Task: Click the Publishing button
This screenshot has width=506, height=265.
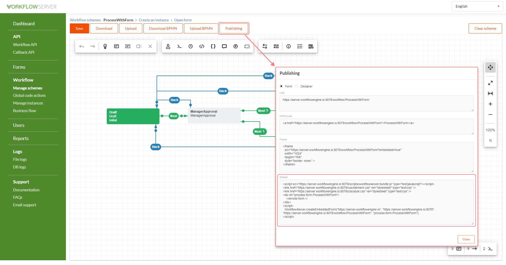Action: pos(234,28)
